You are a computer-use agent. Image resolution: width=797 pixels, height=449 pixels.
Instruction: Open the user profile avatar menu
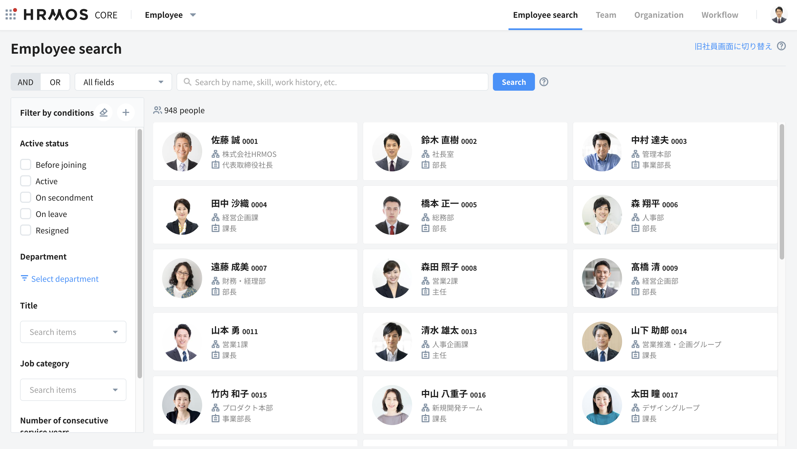pos(779,15)
